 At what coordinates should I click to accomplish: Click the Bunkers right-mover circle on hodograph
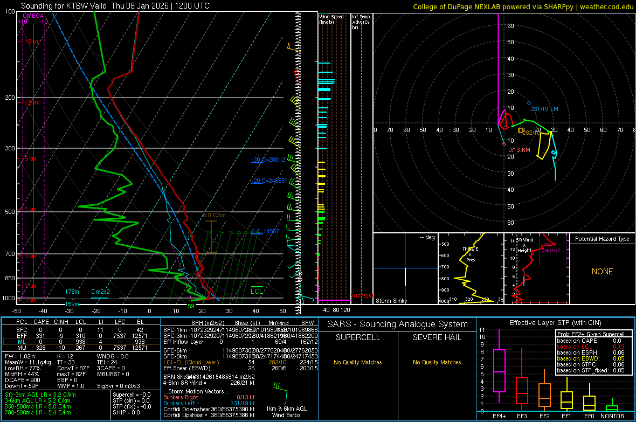(x=504, y=144)
